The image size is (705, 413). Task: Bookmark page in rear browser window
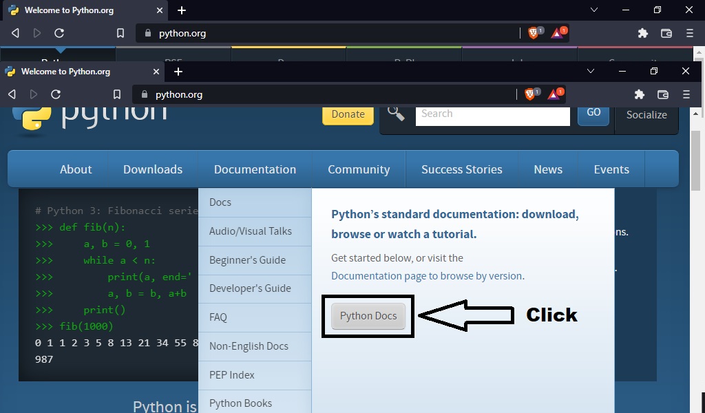[x=120, y=33]
